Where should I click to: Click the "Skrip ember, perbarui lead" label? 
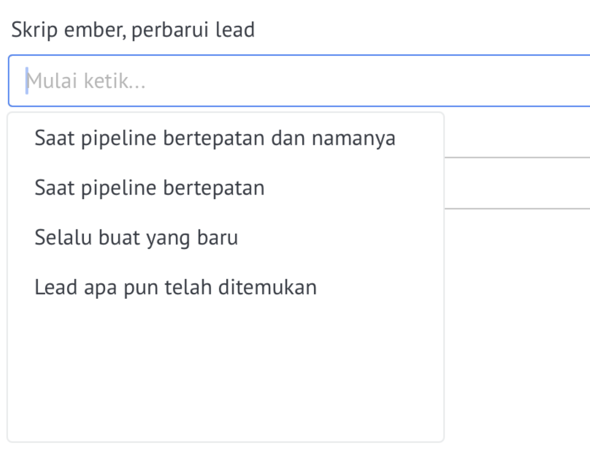133,30
